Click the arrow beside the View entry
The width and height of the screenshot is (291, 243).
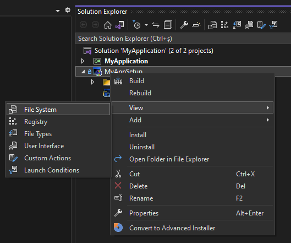267,108
